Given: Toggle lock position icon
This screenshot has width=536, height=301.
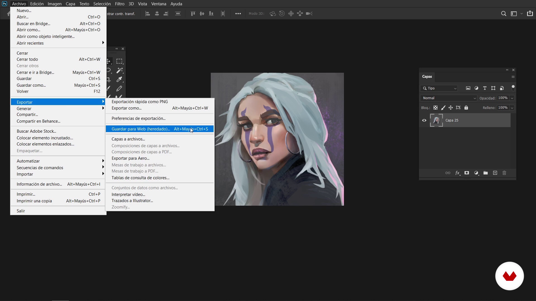Looking at the screenshot, I should pyautogui.click(x=451, y=108).
